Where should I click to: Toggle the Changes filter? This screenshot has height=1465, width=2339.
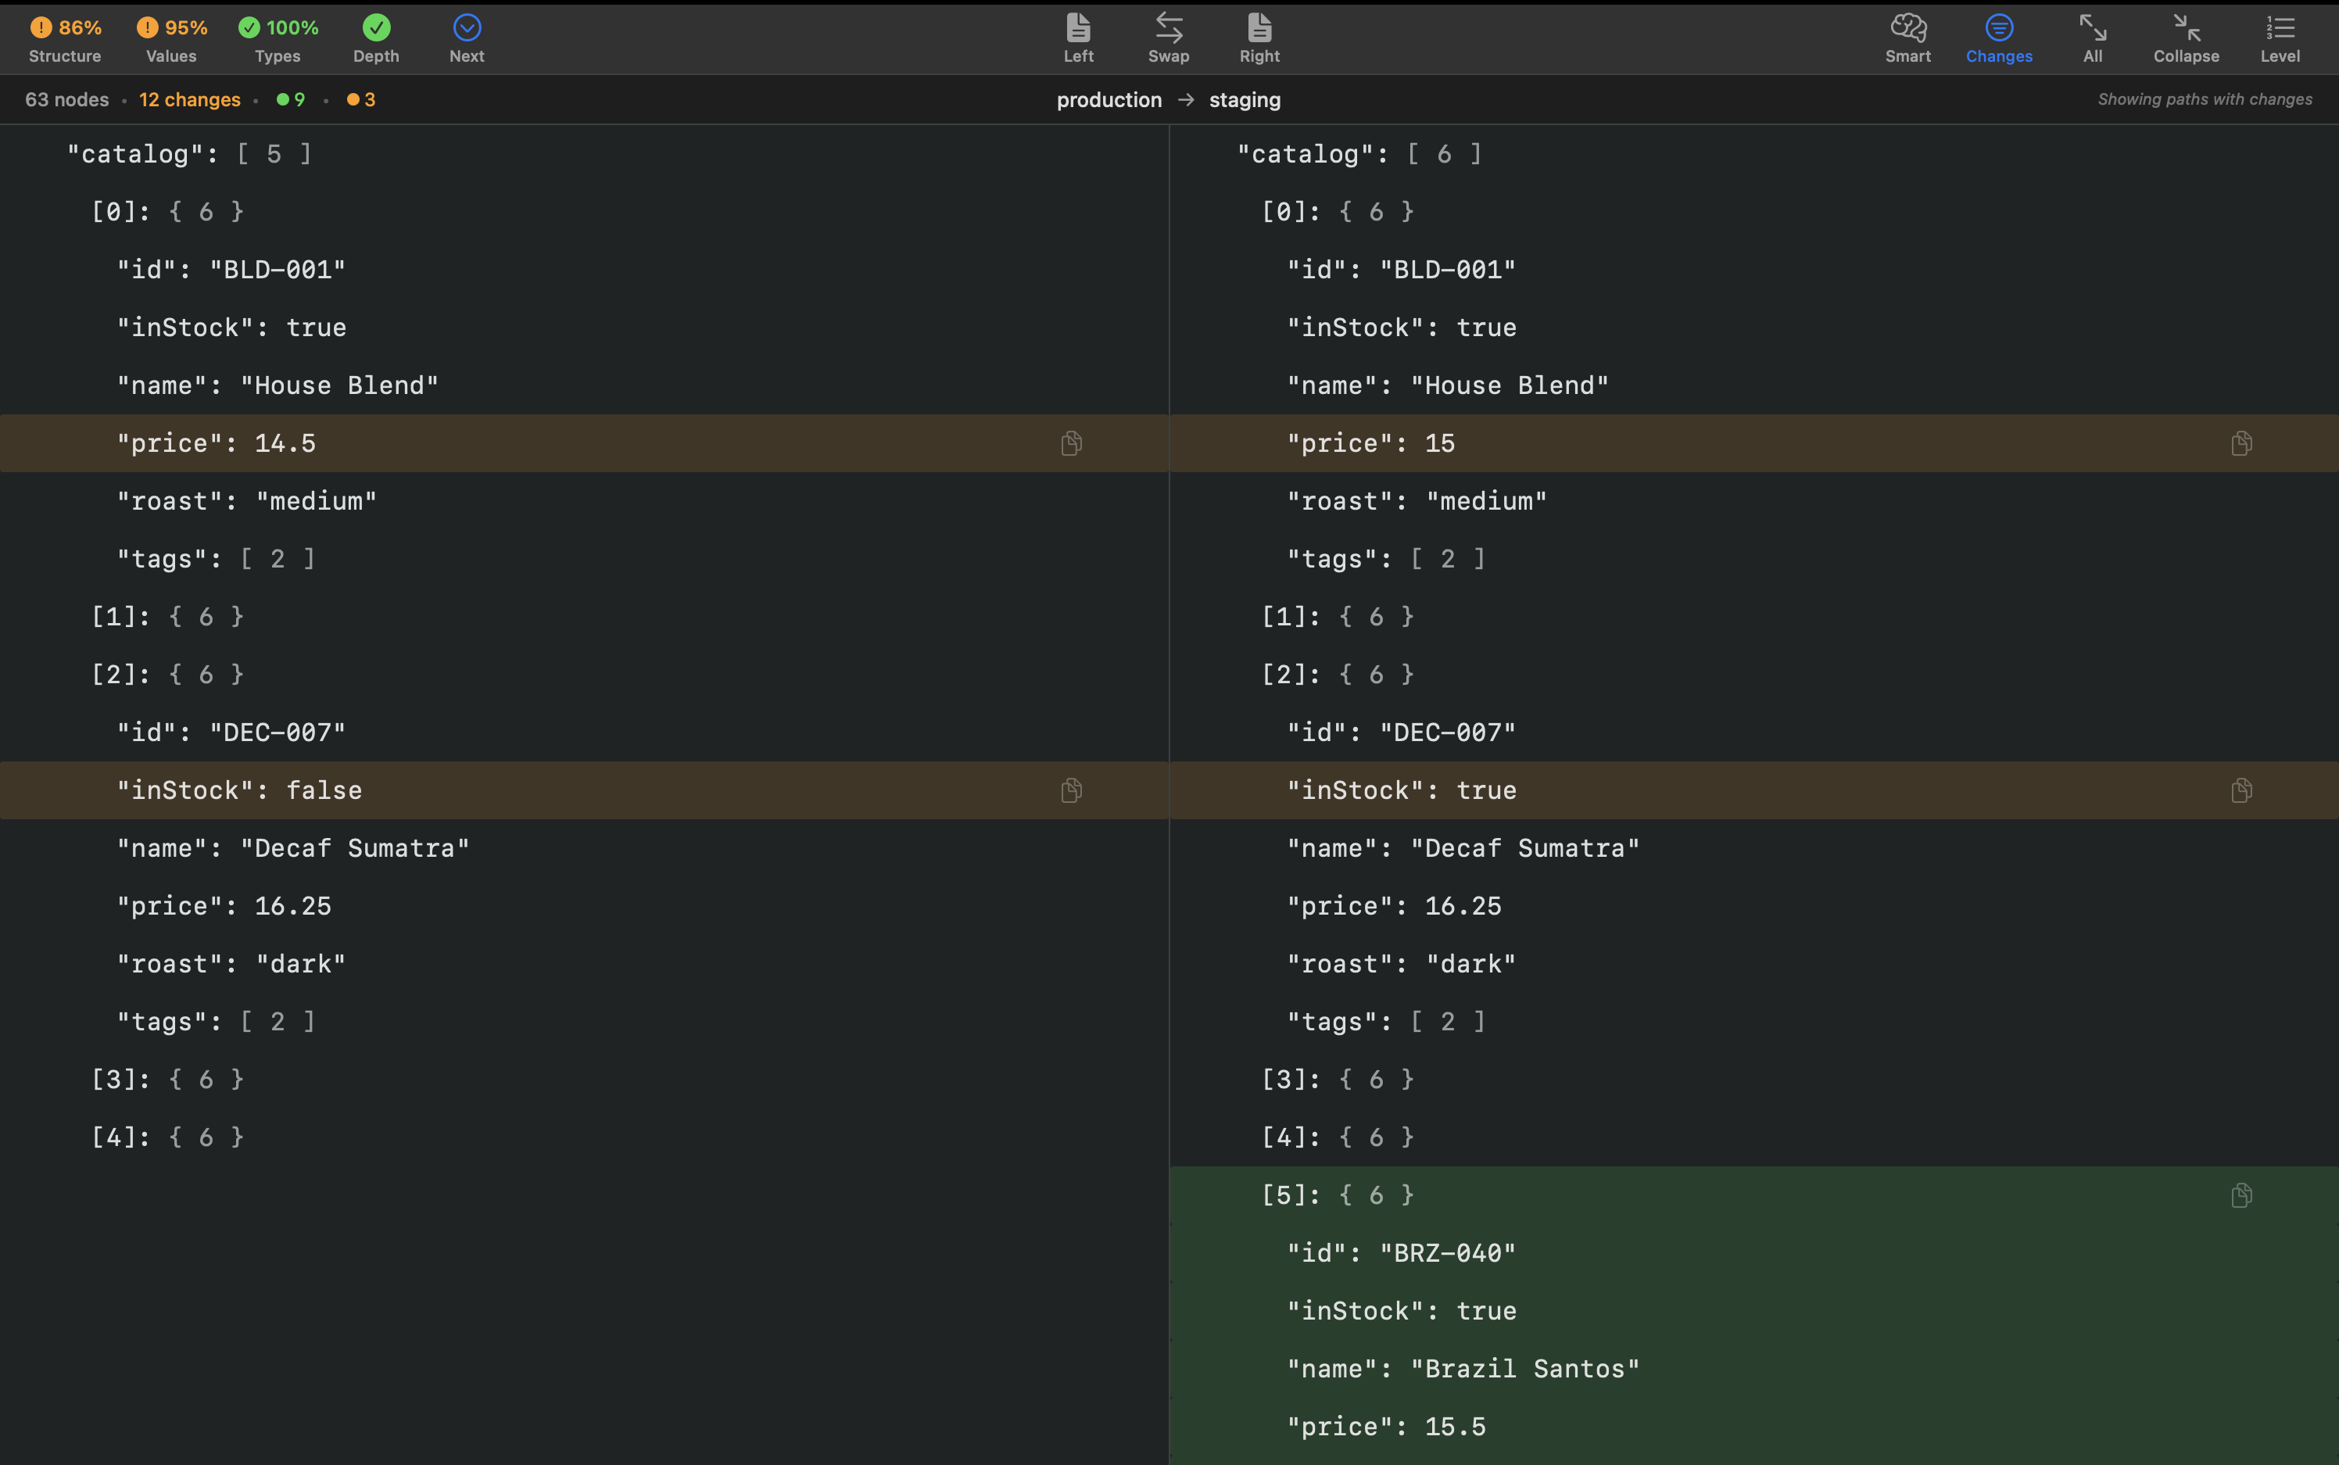1999,40
